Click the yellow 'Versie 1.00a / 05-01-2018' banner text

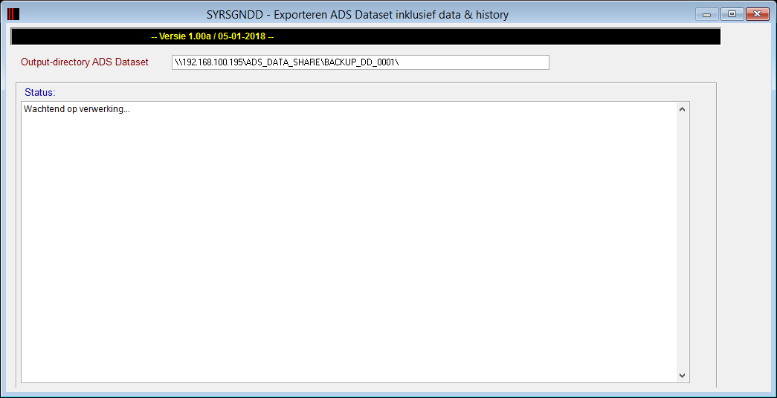tap(213, 36)
